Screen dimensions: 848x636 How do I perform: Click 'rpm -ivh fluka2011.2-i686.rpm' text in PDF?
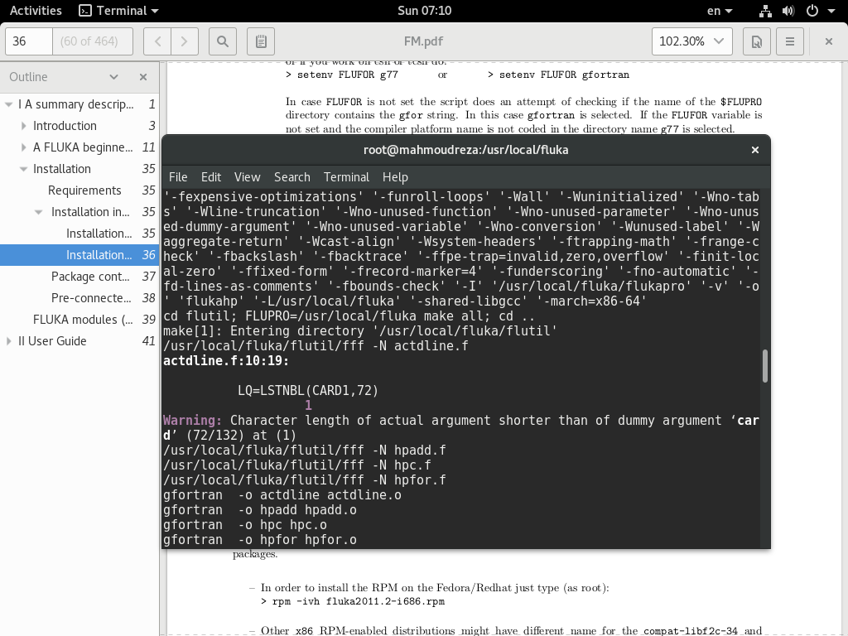[x=358, y=601]
